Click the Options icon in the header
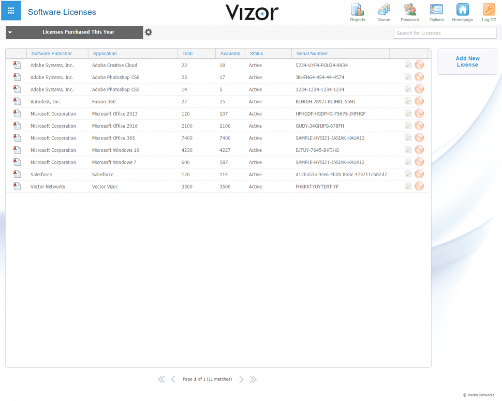Screen dimensions: 502x401 tap(436, 10)
